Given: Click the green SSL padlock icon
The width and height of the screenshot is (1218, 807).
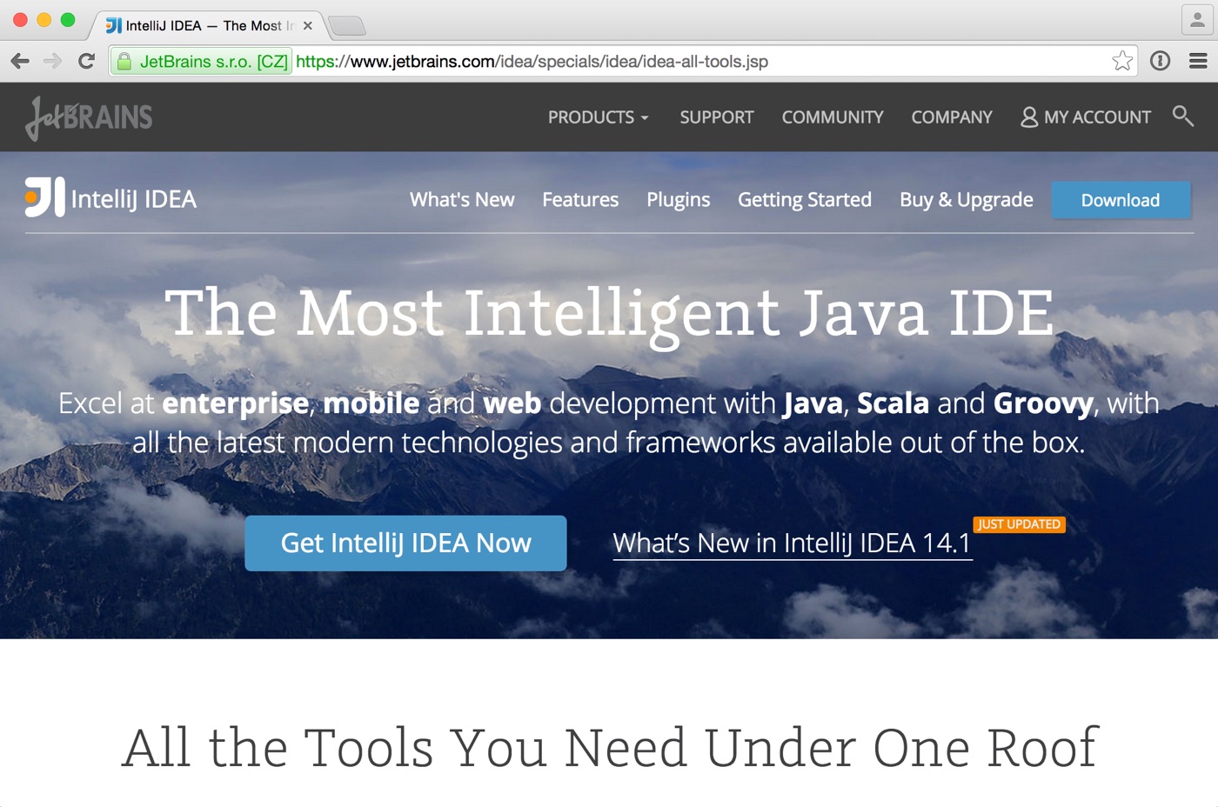Looking at the screenshot, I should coord(124,61).
